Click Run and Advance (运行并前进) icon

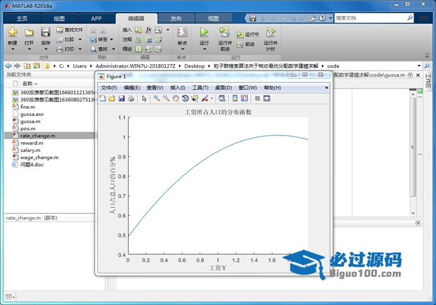224,32
